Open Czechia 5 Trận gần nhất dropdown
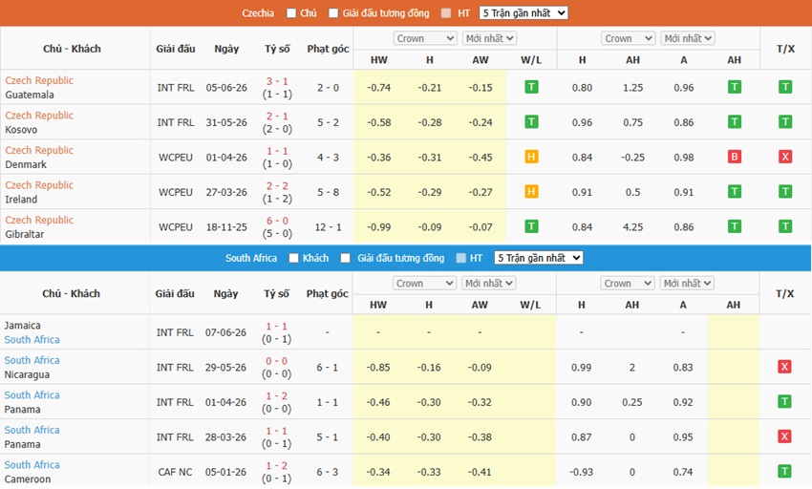This screenshot has height=489, width=812. click(524, 13)
